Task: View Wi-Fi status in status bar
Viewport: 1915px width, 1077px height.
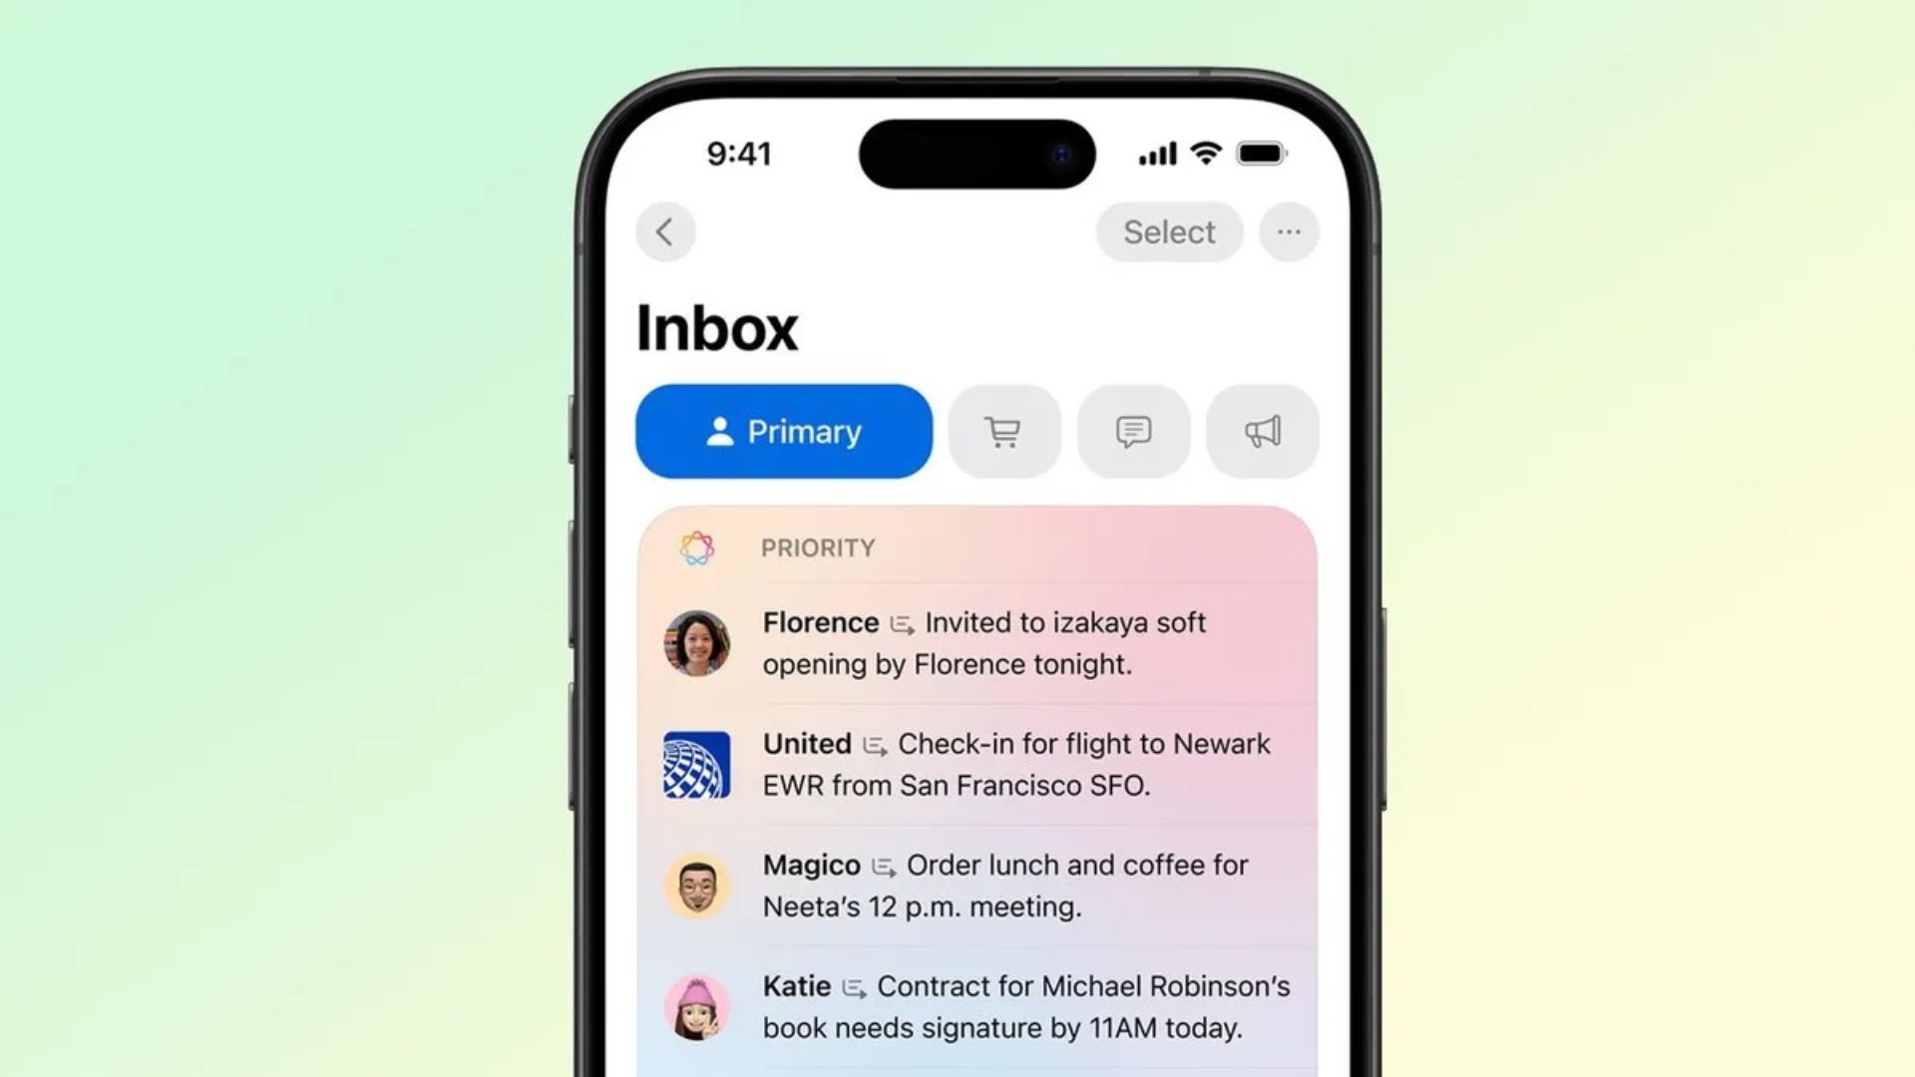Action: pos(1212,156)
